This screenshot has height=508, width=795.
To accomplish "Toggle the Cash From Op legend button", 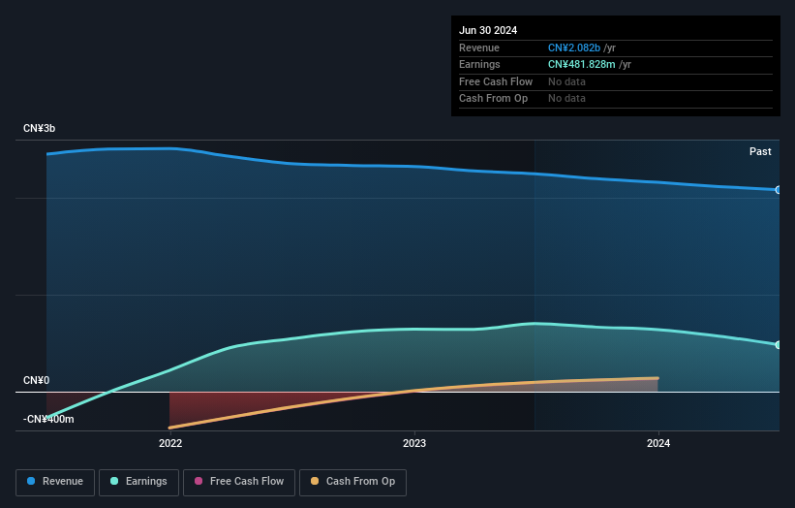I will [x=352, y=482].
